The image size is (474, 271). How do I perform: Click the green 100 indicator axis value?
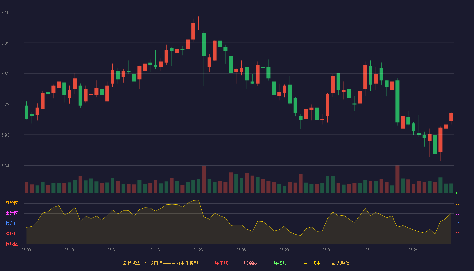click(x=458, y=193)
